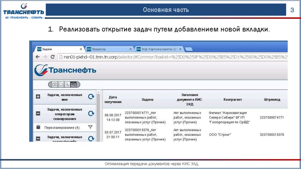Click the sidebar vertical scrollbar thumb
The image size is (301, 169).
[98, 118]
